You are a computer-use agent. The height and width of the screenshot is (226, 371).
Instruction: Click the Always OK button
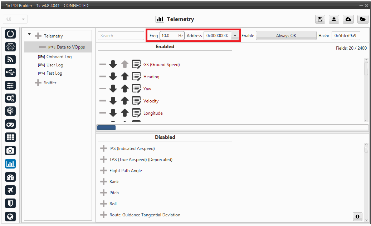coord(286,36)
